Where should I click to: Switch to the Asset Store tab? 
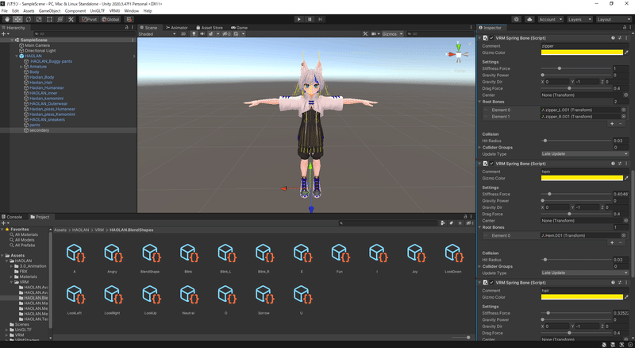[210, 28]
